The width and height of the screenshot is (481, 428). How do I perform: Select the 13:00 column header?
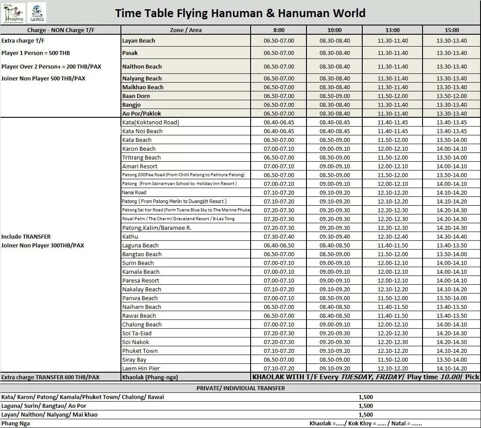[x=392, y=30]
